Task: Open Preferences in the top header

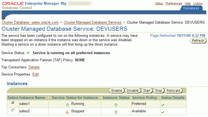Action: [174, 3]
